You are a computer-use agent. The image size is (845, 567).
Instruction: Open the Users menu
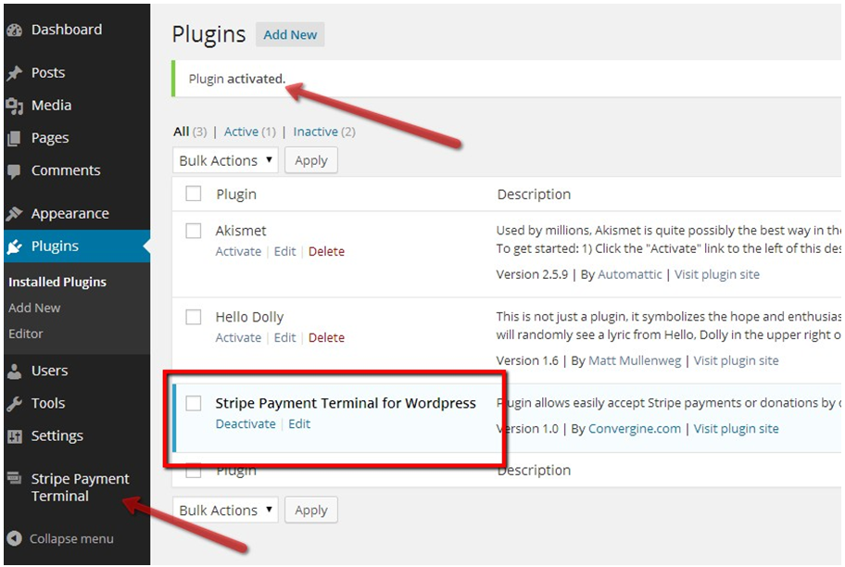pos(50,371)
